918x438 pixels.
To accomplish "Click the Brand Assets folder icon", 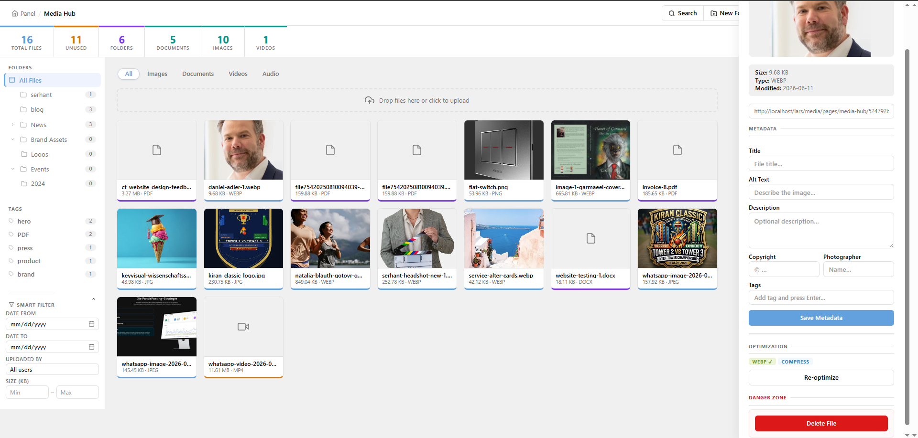I will pyautogui.click(x=23, y=139).
